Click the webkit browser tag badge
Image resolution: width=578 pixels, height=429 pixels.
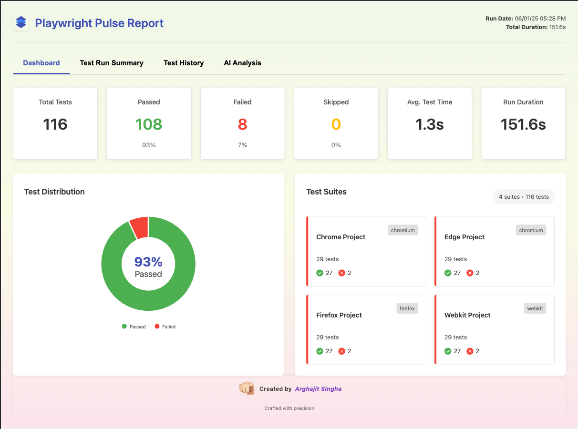click(535, 308)
